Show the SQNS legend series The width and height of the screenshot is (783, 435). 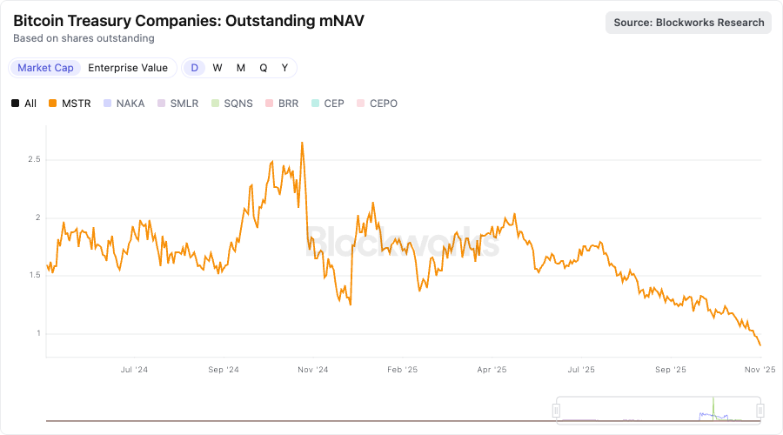click(x=231, y=104)
